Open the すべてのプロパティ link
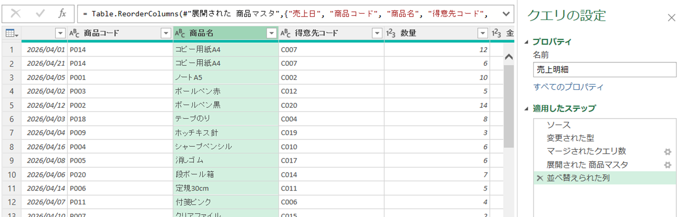 pyautogui.click(x=568, y=87)
